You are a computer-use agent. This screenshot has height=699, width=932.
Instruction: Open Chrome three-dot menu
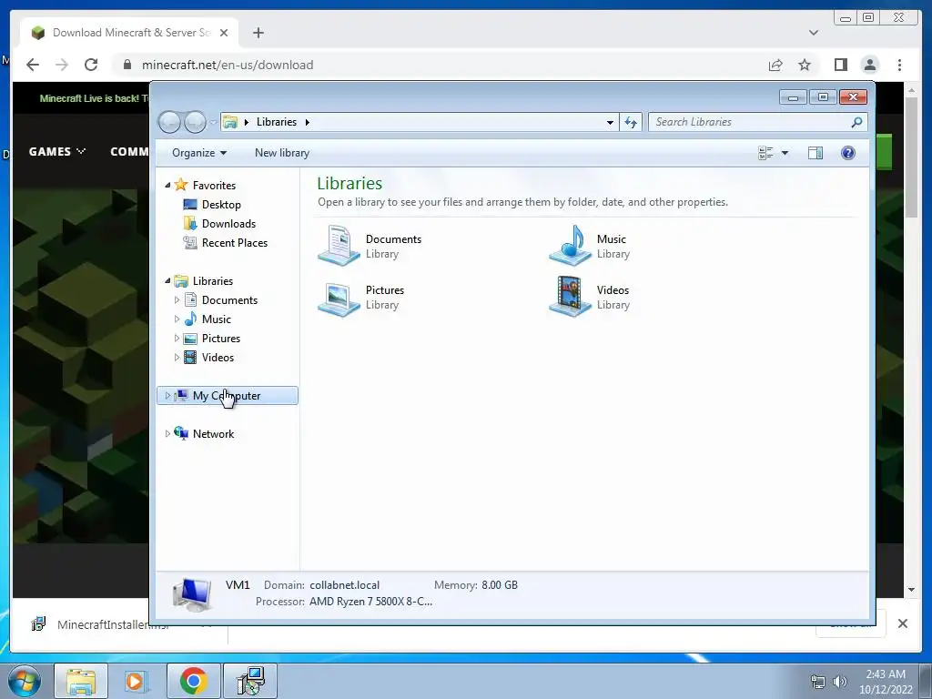pos(899,65)
